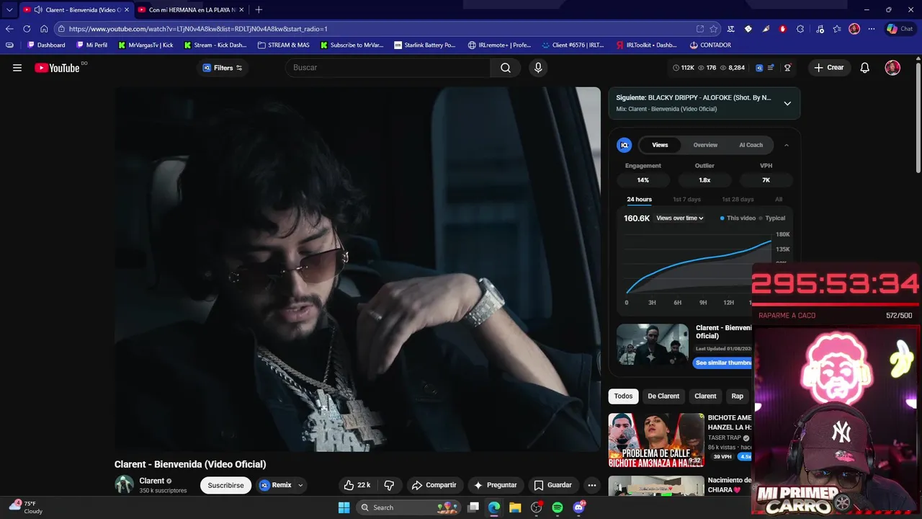The height and width of the screenshot is (519, 922).
Task: Open the browser tab list dropdown
Action: pos(9,9)
